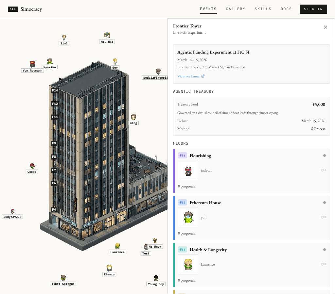Click the Von Neumann sim avatar
The height and width of the screenshot is (294, 335).
(32, 64)
